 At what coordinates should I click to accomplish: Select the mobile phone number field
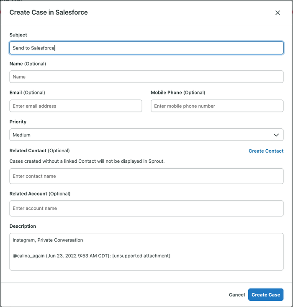(217, 106)
